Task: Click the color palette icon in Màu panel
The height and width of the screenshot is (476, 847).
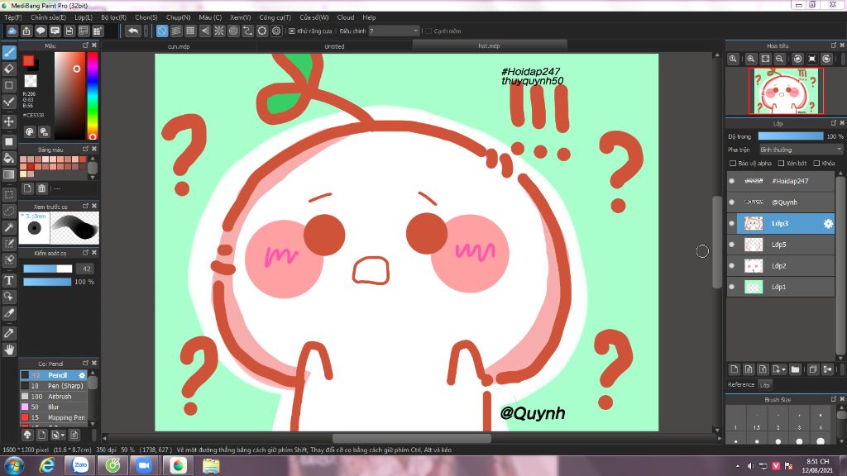Action: 30,131
